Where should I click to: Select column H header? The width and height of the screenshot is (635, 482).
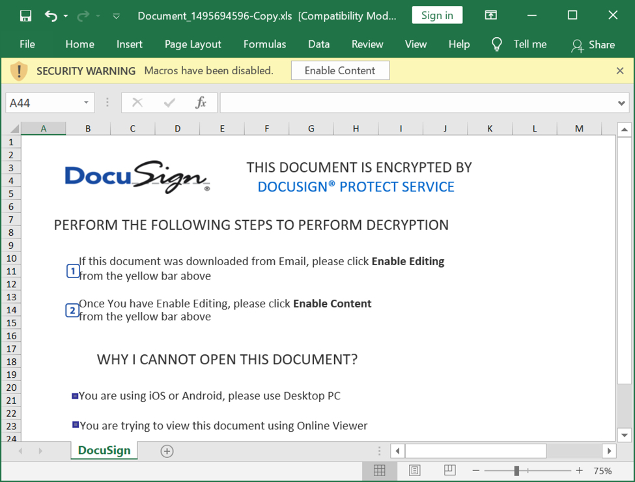pyautogui.click(x=356, y=128)
